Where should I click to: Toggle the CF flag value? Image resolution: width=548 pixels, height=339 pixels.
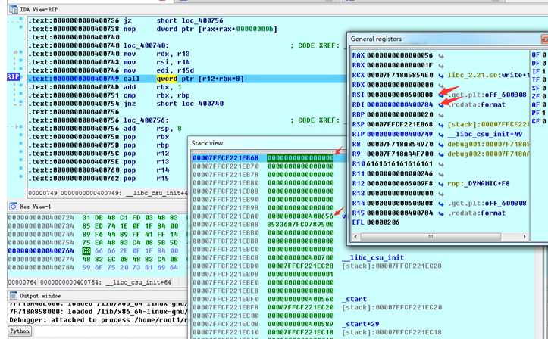(543, 121)
